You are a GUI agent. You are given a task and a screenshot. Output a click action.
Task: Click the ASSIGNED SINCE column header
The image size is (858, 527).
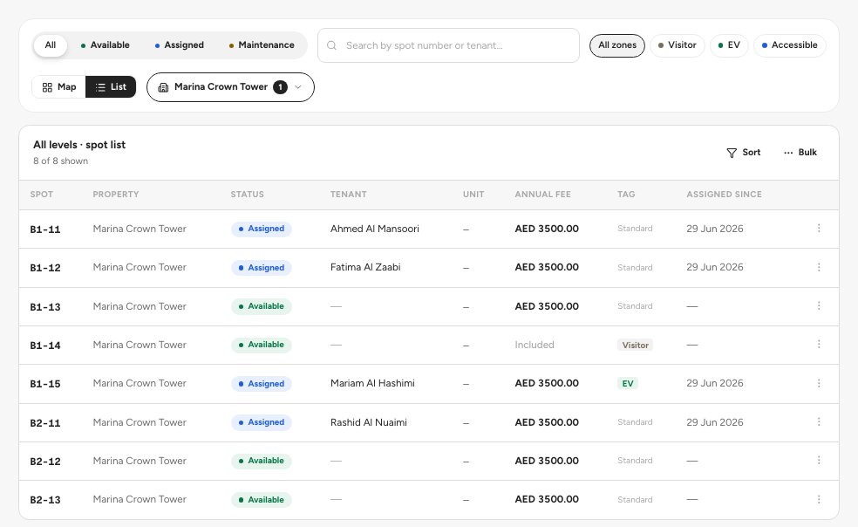point(724,195)
